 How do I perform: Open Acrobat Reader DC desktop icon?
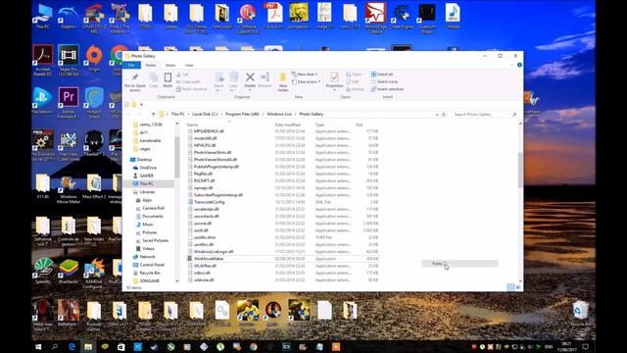[43, 60]
